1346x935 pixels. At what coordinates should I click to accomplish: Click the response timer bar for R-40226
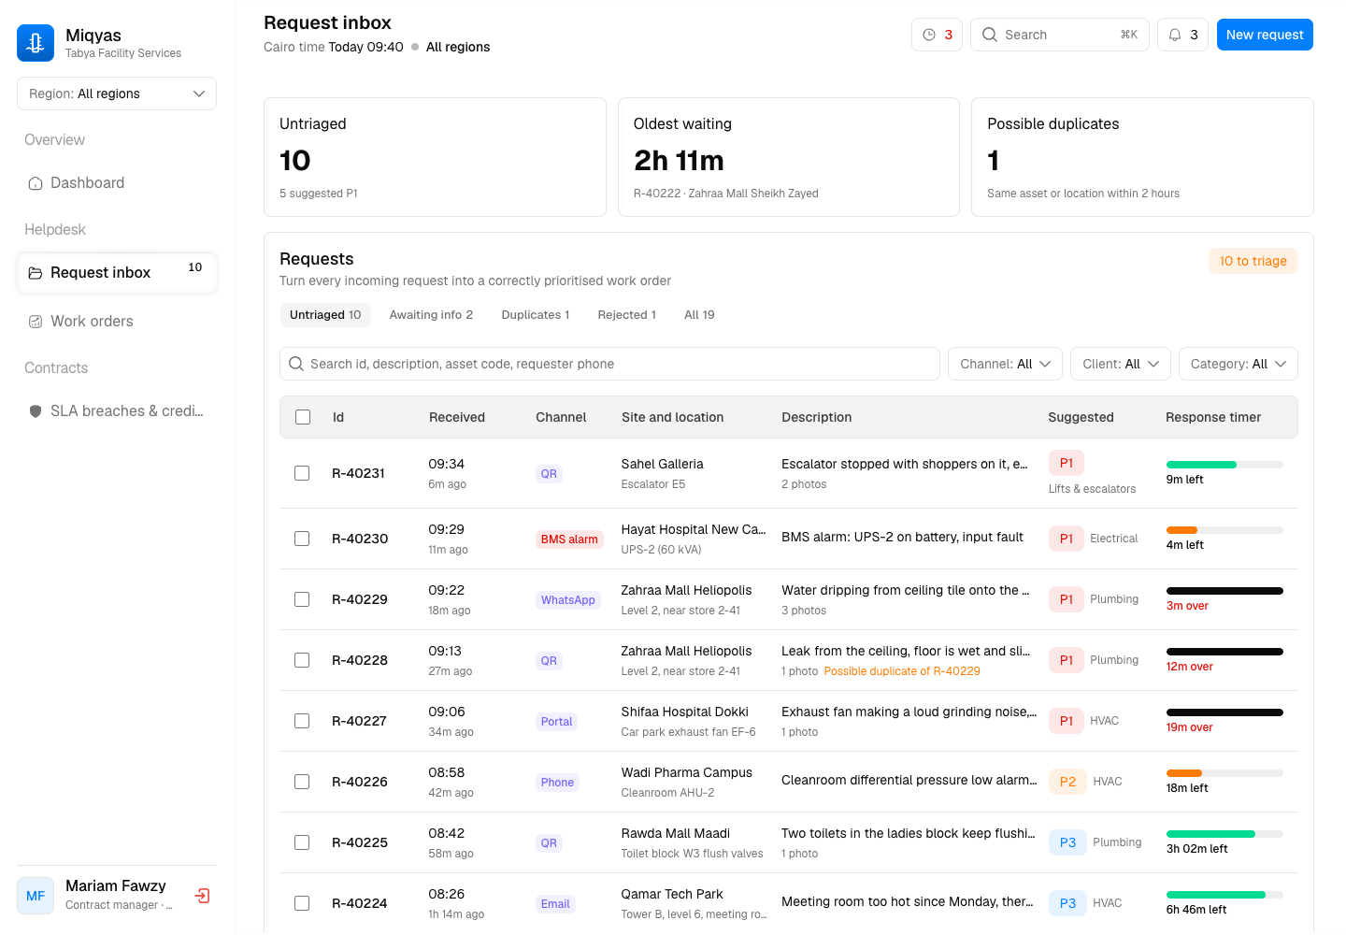tap(1224, 773)
